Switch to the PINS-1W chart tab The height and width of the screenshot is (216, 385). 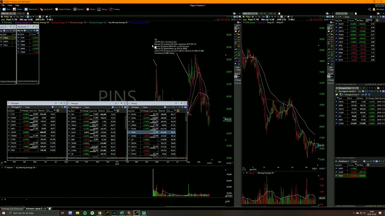21,13
